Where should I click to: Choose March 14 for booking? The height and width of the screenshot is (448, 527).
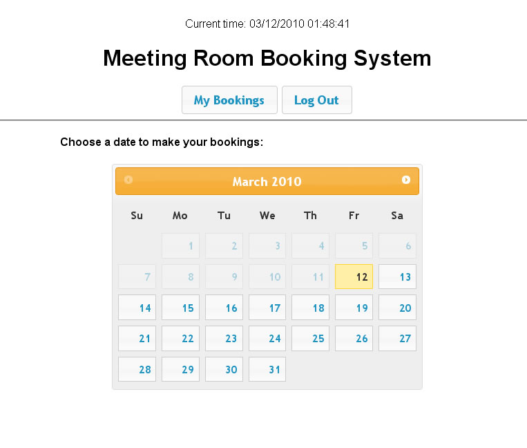[x=137, y=308]
